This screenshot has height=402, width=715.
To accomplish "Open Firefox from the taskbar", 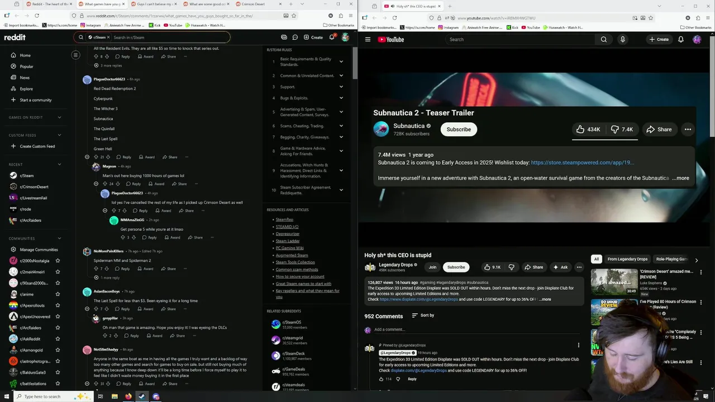I will point(128,396).
